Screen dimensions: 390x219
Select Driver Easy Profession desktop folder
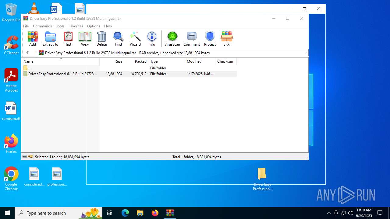click(x=262, y=179)
